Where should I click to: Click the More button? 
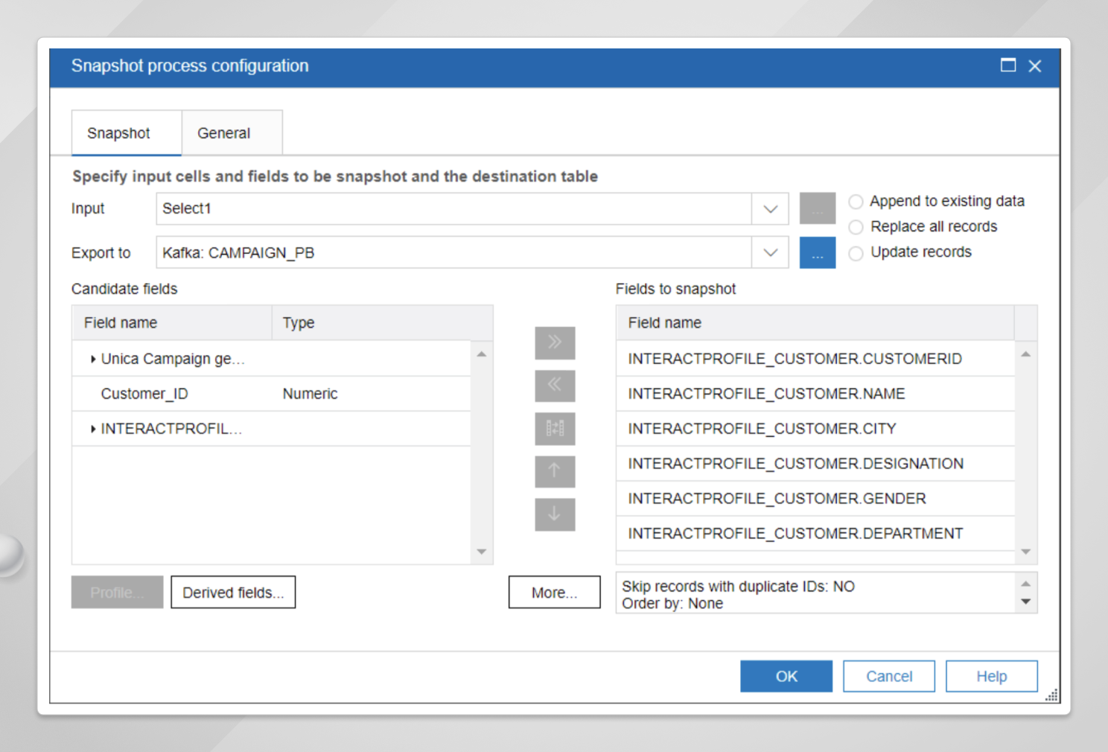coord(554,592)
